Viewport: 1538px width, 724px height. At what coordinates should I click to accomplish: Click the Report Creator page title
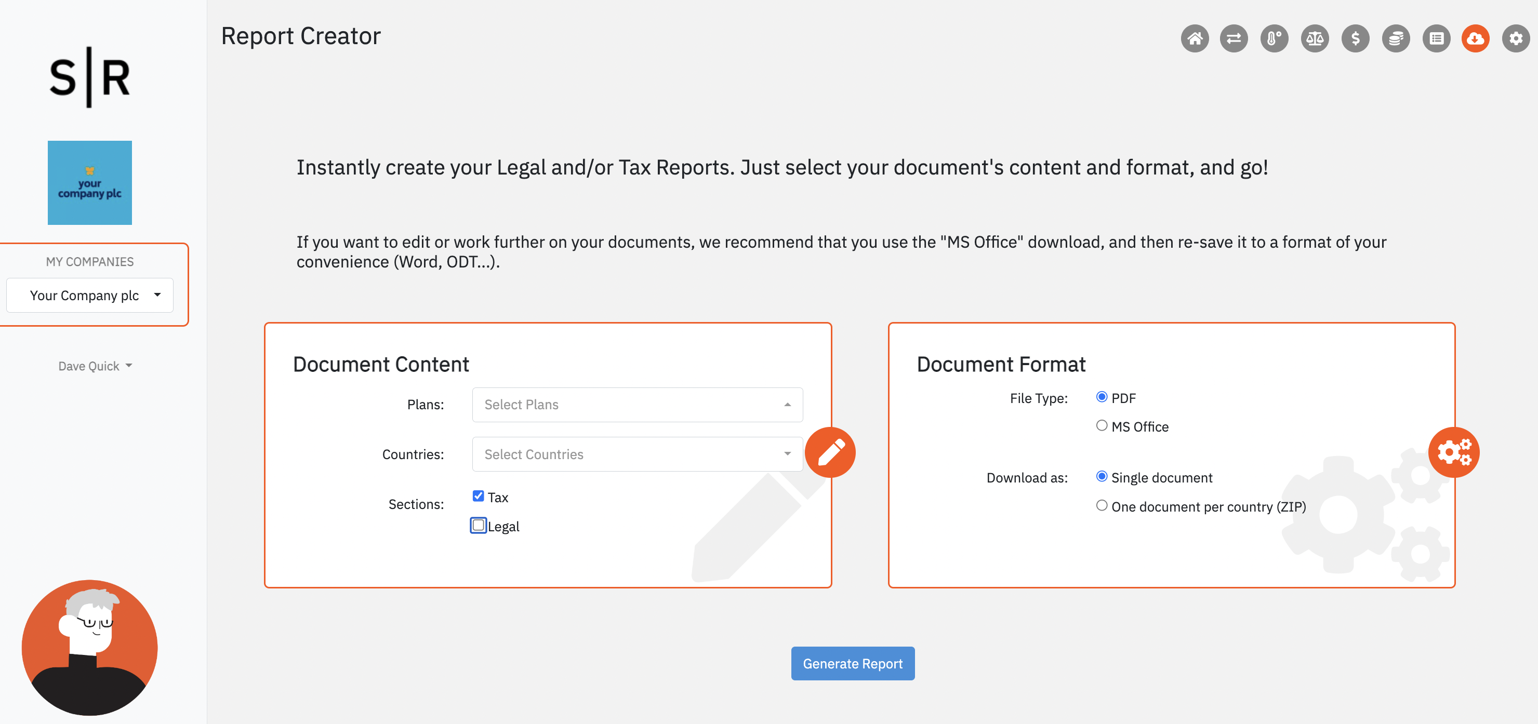300,36
